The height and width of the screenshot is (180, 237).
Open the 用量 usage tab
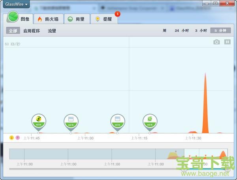(77, 19)
